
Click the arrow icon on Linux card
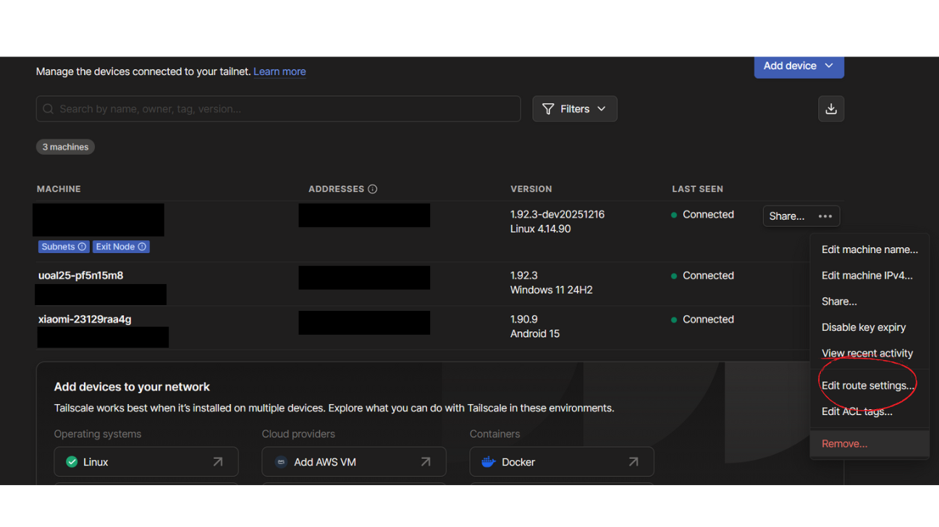pos(218,462)
